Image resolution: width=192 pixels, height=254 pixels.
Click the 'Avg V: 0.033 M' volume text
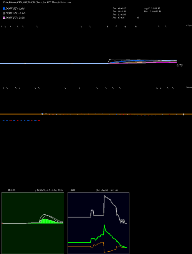tap(152, 8)
